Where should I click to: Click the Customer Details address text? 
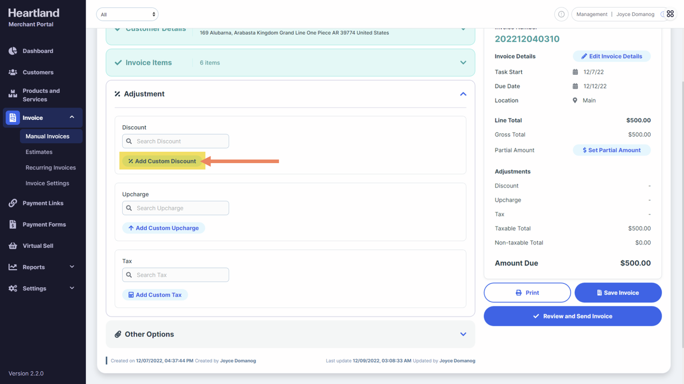point(295,33)
